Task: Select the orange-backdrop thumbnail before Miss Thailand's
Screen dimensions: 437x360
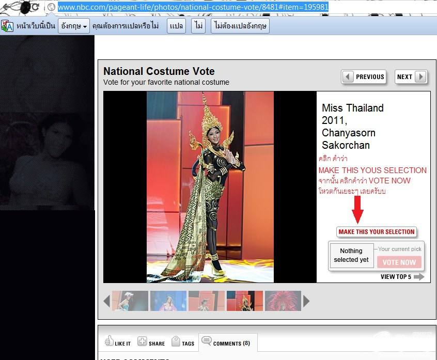Action: (207, 301)
